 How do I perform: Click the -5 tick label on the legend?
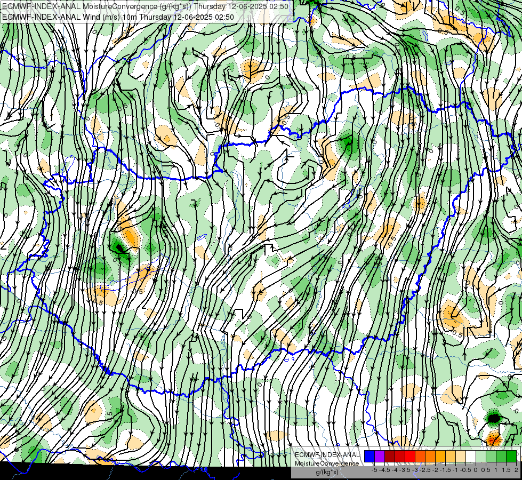(x=374, y=470)
